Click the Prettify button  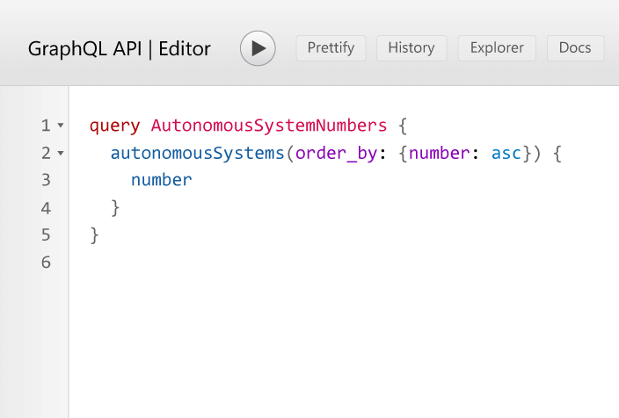[331, 48]
